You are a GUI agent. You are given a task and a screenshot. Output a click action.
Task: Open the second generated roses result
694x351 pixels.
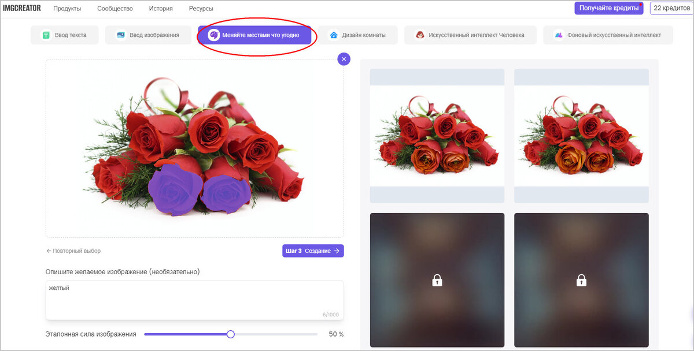click(581, 136)
